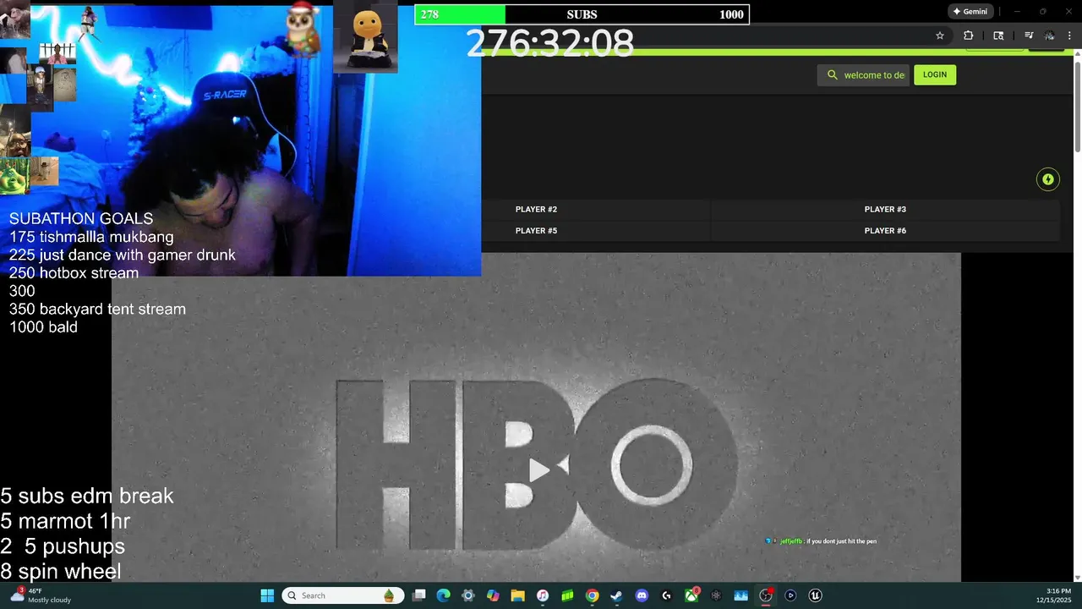The height and width of the screenshot is (609, 1082).
Task: Open Task View from the taskbar
Action: [418, 595]
